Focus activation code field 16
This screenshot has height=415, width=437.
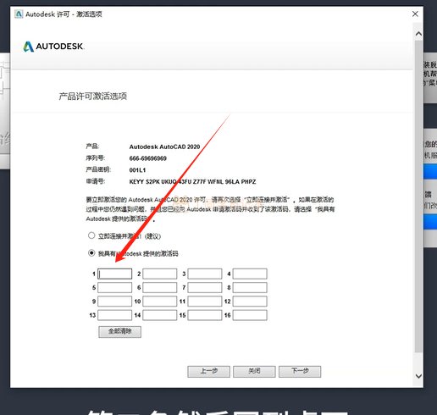pyautogui.click(x=250, y=315)
